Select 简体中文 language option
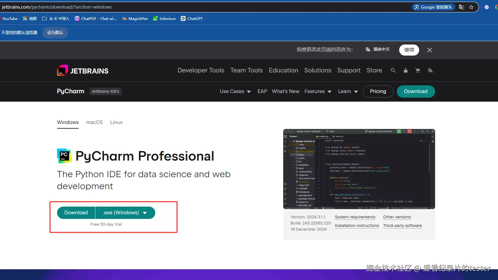The width and height of the screenshot is (498, 280). (378, 49)
